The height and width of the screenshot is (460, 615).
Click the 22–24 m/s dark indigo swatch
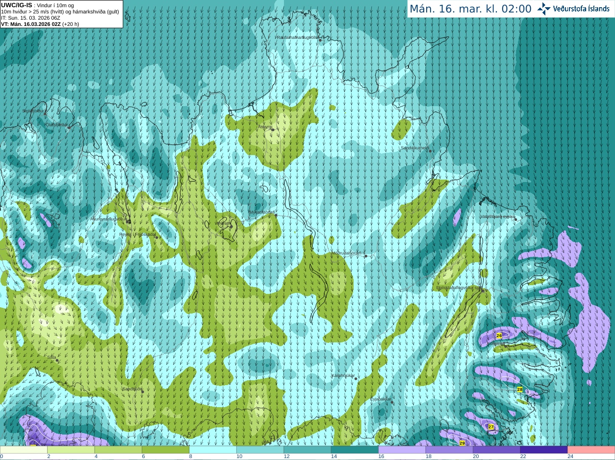(x=544, y=450)
